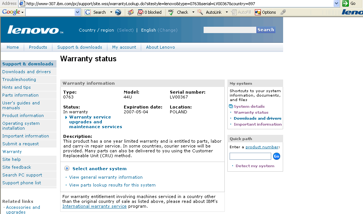Screen dimensions: 363x214
Task: Click the page icon in address bar
Action: click(22, 3)
